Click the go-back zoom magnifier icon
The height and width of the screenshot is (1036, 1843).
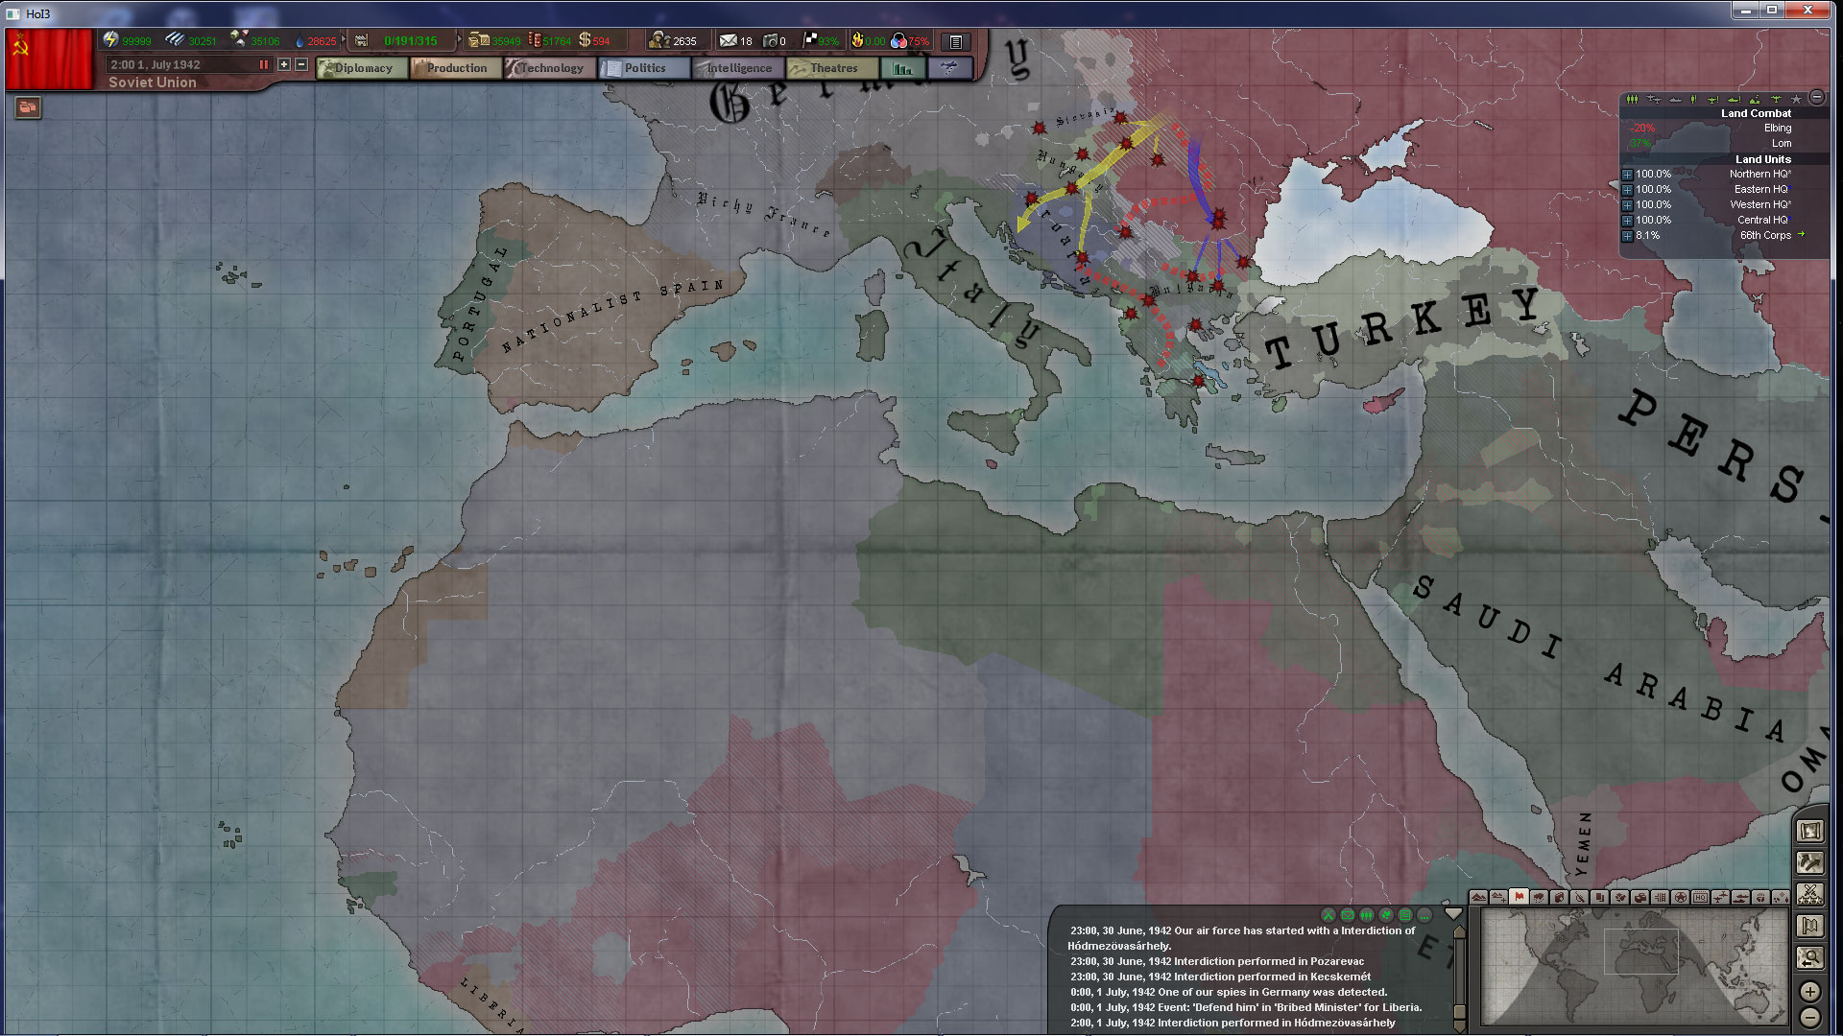[1810, 957]
